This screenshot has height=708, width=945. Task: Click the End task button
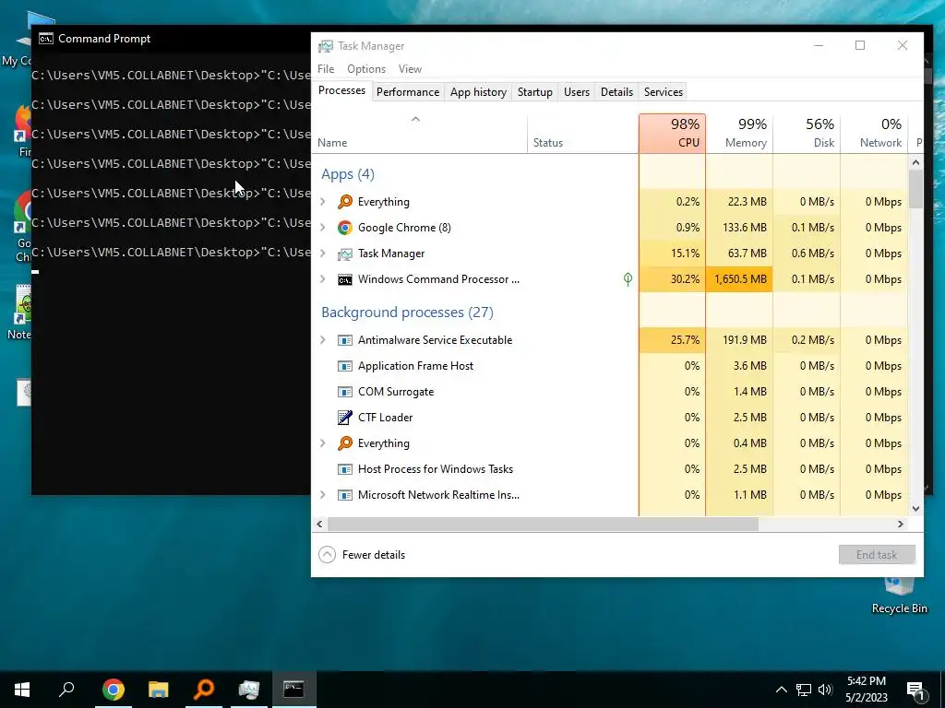tap(877, 554)
